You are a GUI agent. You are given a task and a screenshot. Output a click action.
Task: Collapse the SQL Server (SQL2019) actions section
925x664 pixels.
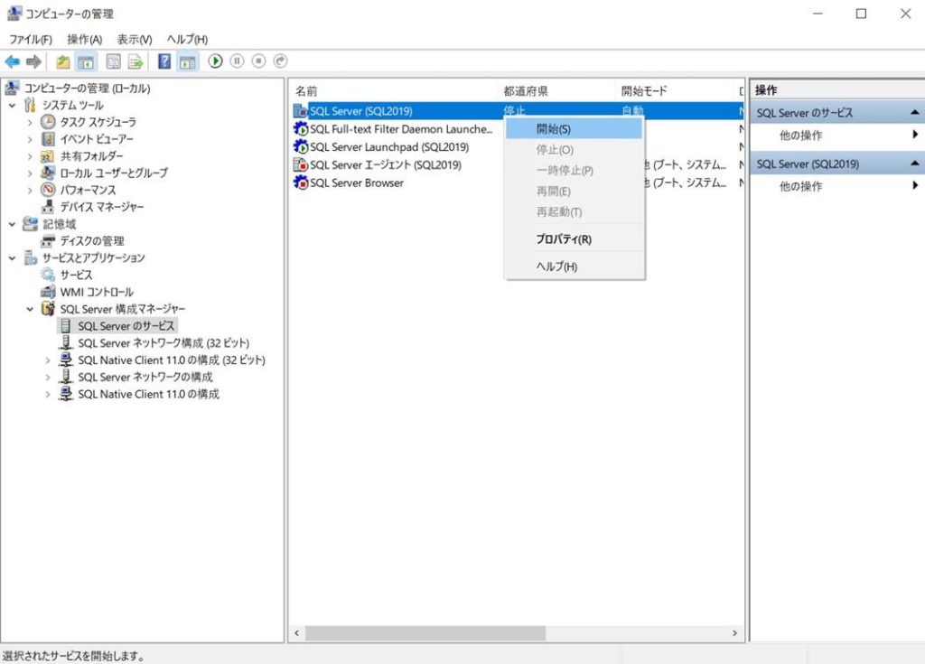pos(914,164)
